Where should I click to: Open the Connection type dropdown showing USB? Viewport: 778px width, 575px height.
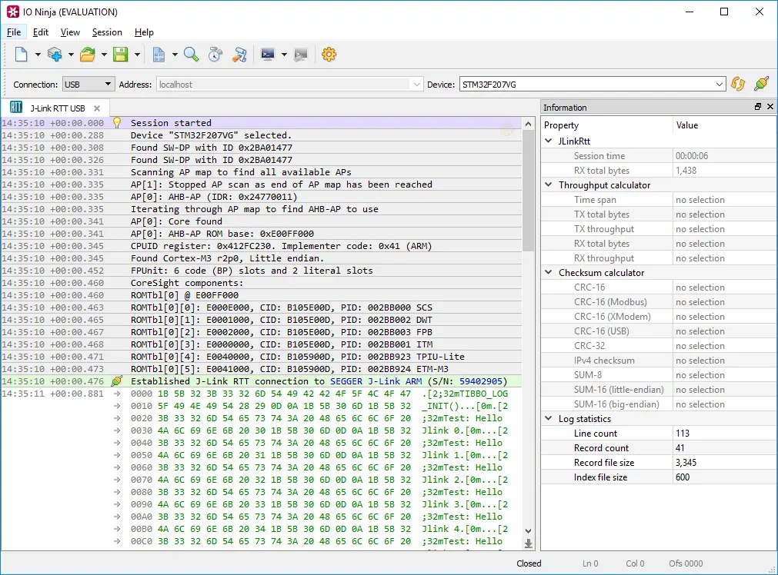point(88,85)
